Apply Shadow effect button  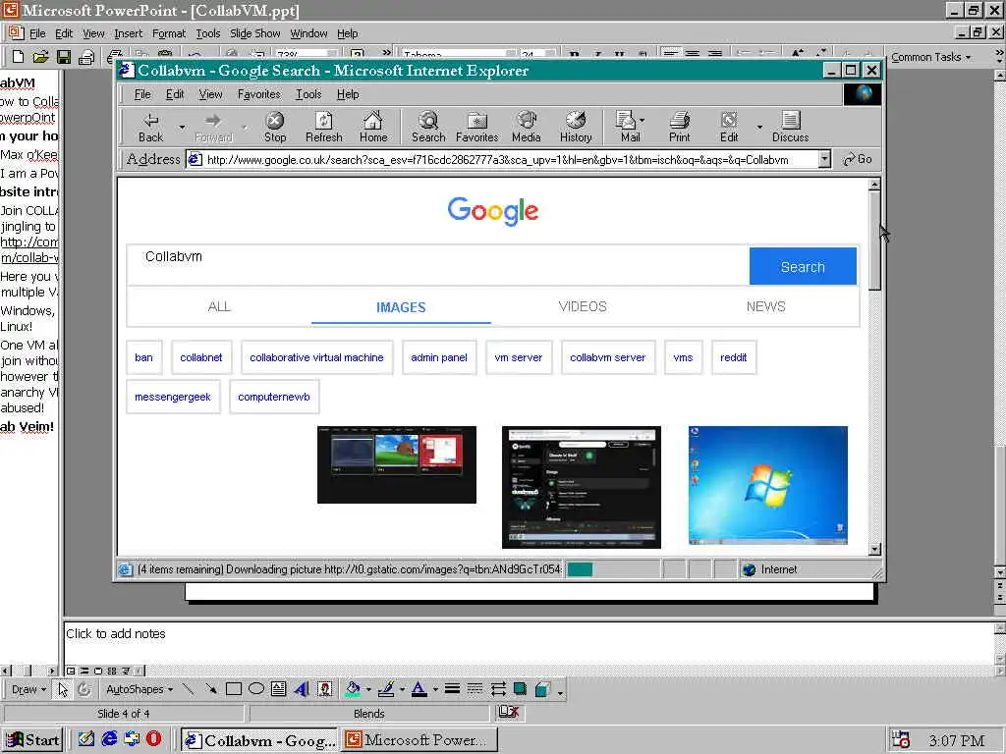pyautogui.click(x=521, y=689)
